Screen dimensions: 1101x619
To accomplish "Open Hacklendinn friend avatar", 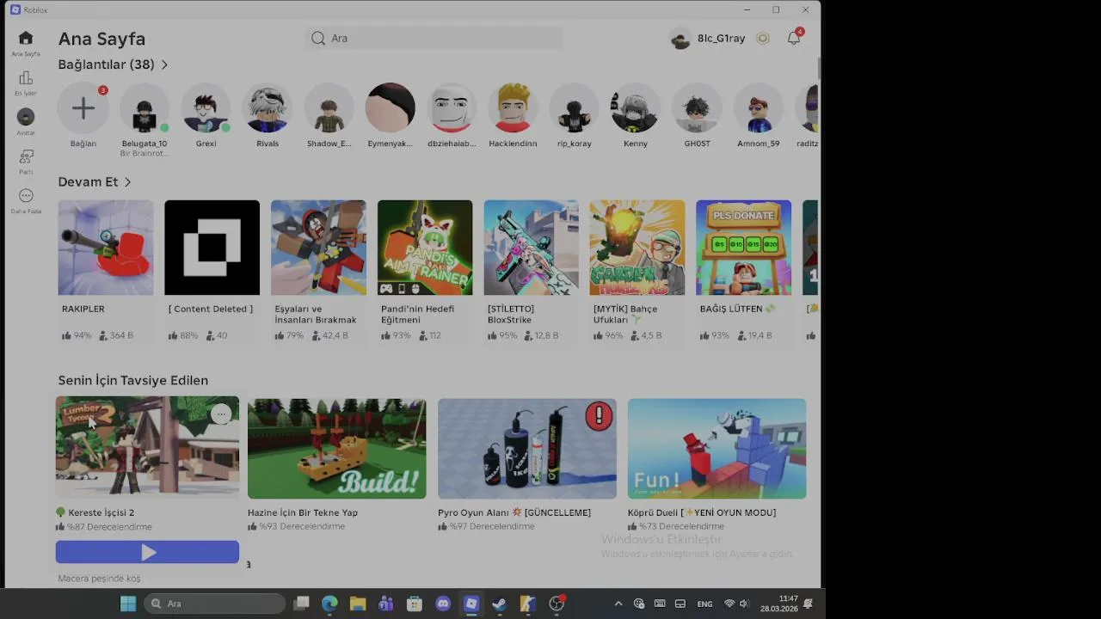I will (513, 108).
